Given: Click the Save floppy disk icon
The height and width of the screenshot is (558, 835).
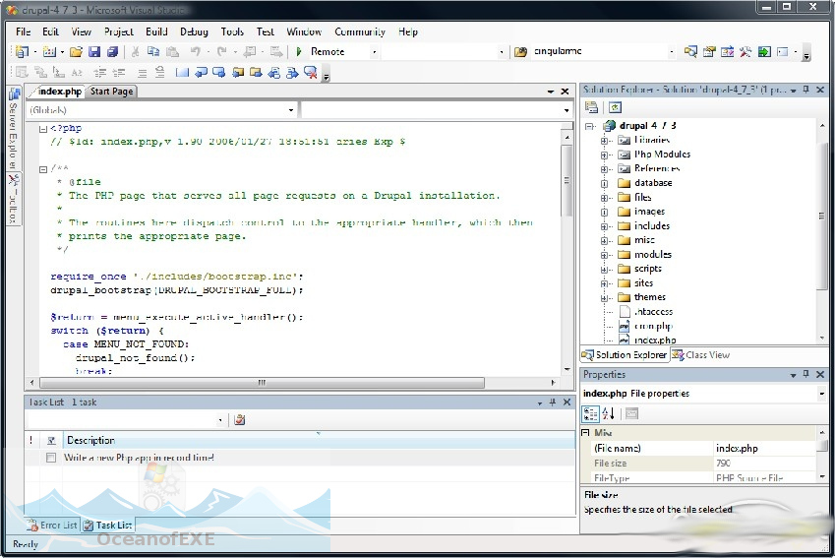Looking at the screenshot, I should [x=94, y=52].
